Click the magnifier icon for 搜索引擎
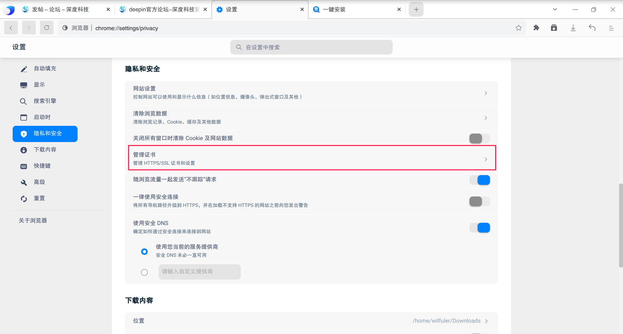Image resolution: width=623 pixels, height=334 pixels. [x=23, y=101]
